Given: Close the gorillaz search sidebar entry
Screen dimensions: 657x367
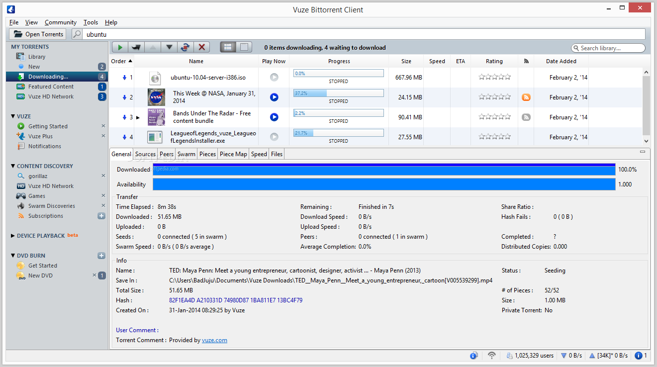Looking at the screenshot, I should pos(103,176).
